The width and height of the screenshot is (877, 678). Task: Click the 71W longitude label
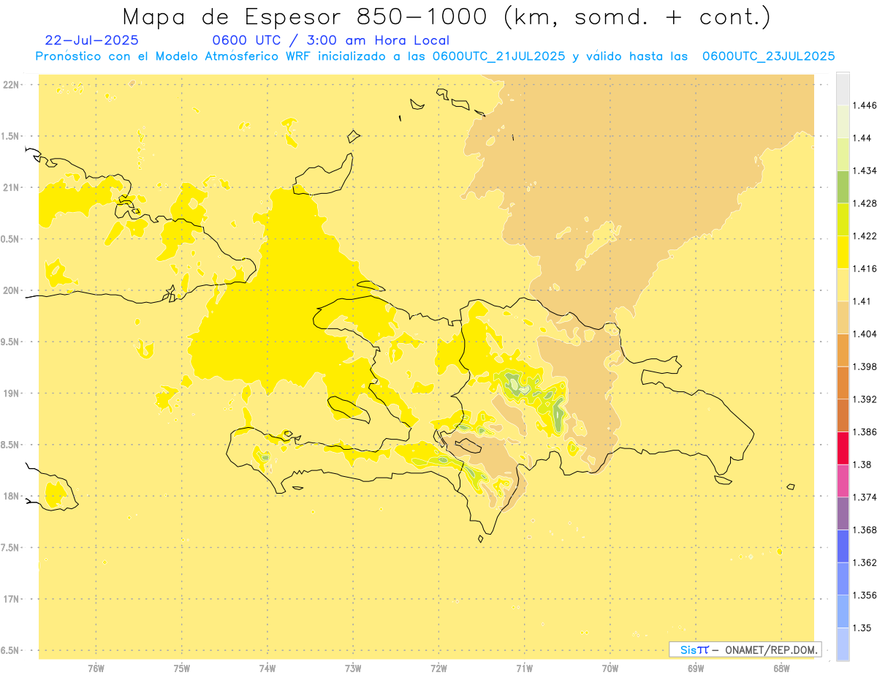(x=524, y=668)
